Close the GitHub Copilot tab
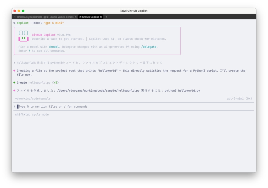This screenshot has height=188, width=268. click(x=101, y=17)
